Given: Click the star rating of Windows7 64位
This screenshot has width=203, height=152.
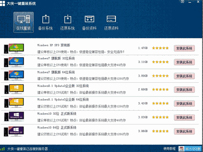Looking at the screenshot, I should point(160,76).
